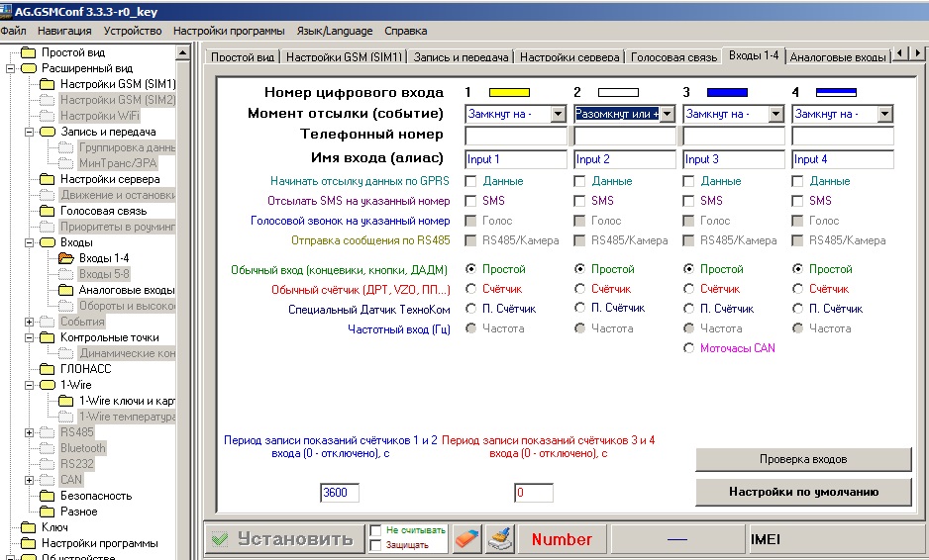
Task: Click the Настройки по умолчанию button
Action: click(x=802, y=491)
